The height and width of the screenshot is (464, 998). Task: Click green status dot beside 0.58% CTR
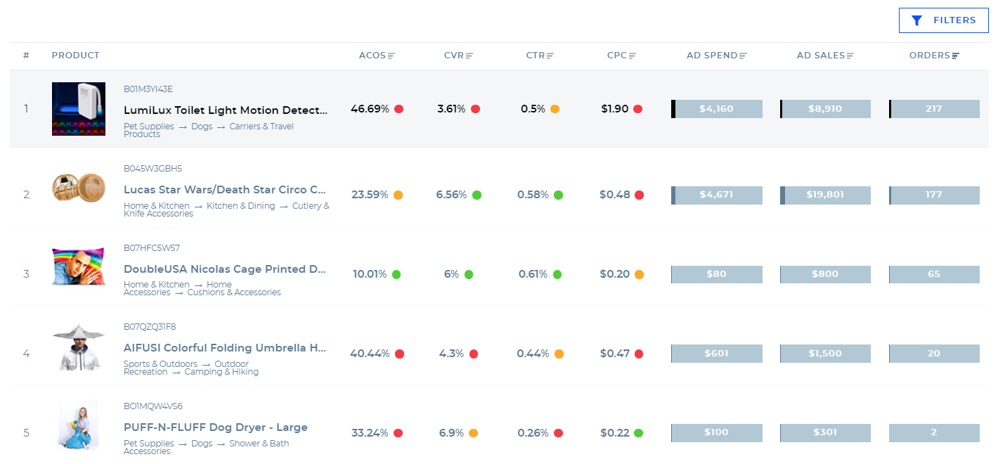(558, 195)
